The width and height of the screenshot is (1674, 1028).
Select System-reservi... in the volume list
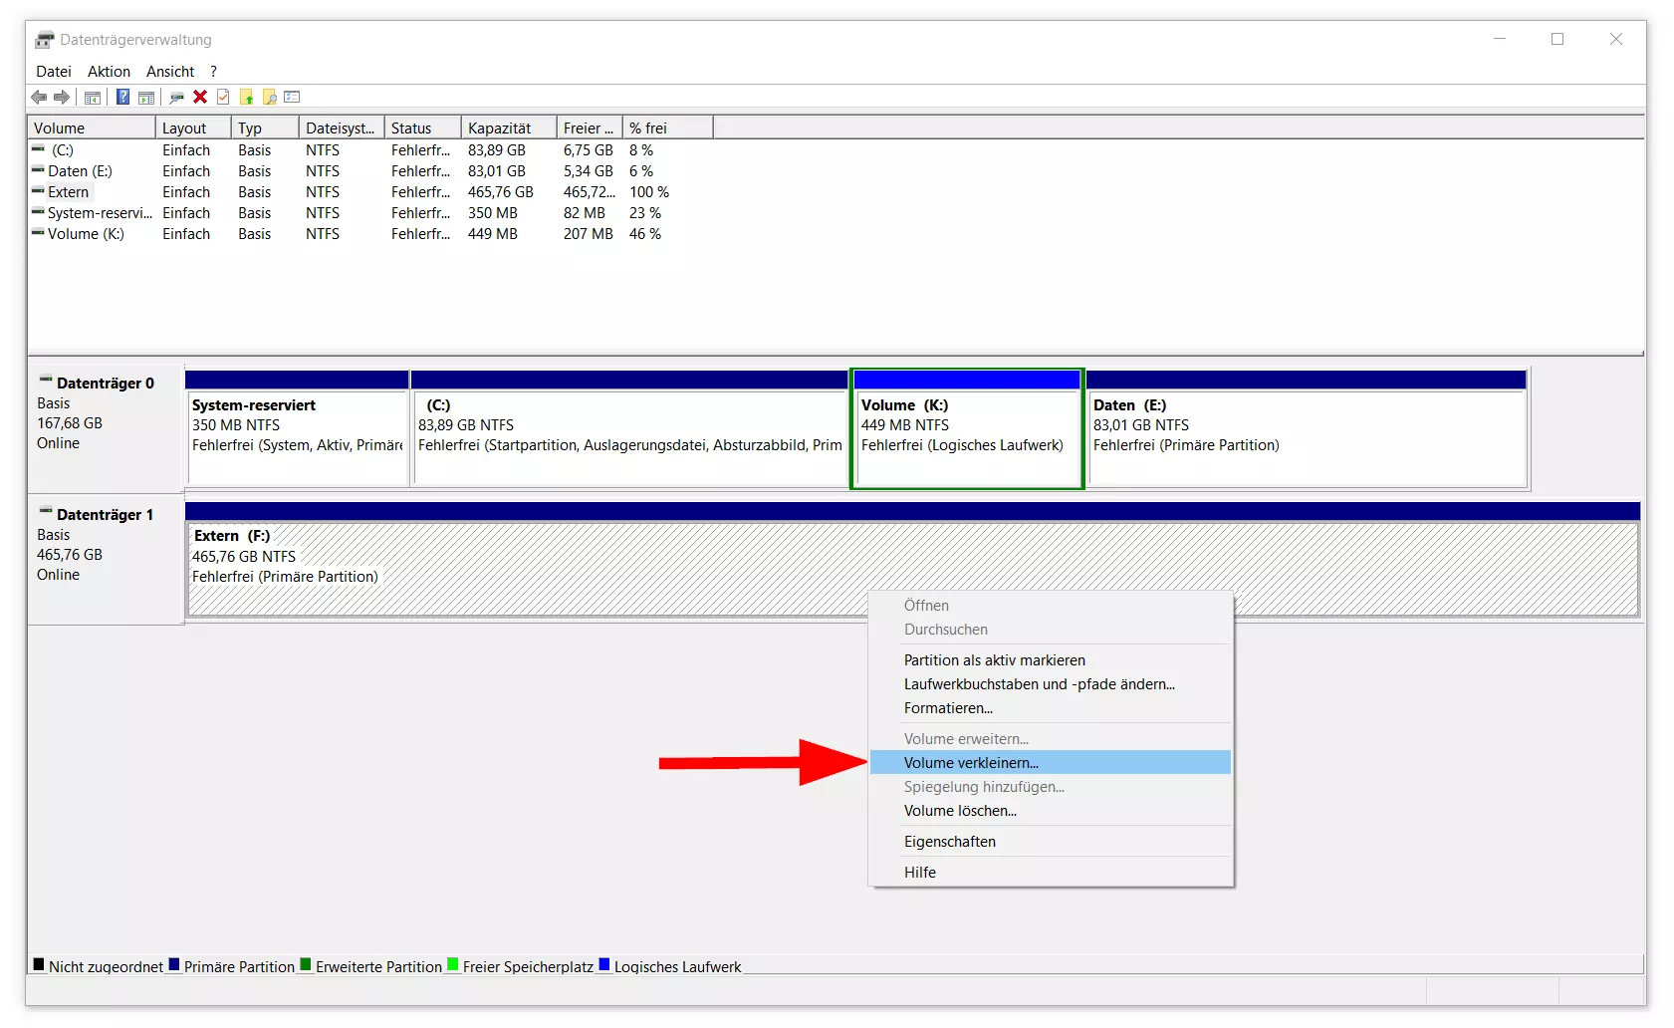tap(100, 212)
